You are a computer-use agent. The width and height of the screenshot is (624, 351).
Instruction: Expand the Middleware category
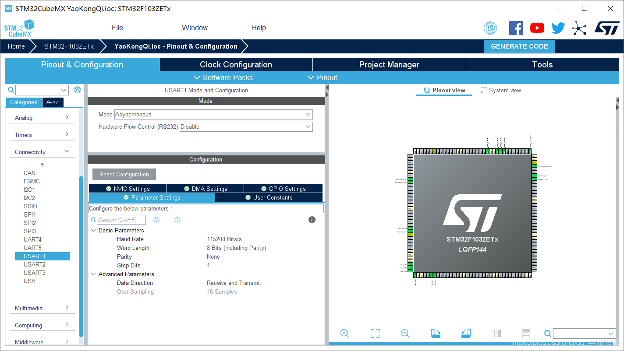[42, 342]
